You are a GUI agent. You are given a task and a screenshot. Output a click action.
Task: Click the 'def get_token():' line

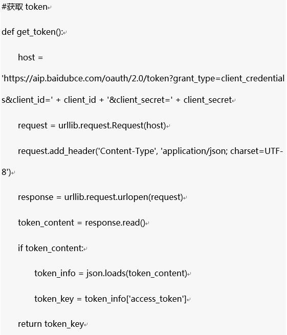(x=32, y=32)
